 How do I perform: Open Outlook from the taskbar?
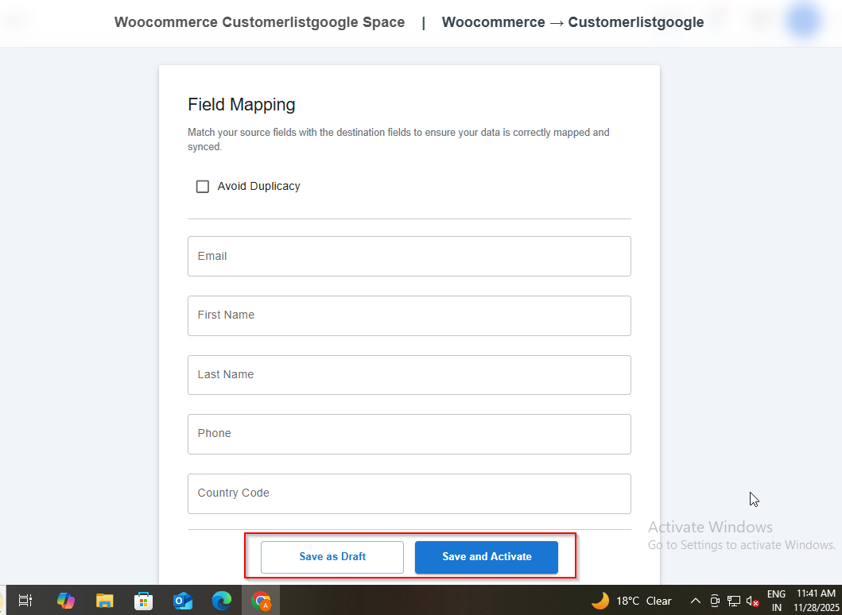[x=183, y=601]
